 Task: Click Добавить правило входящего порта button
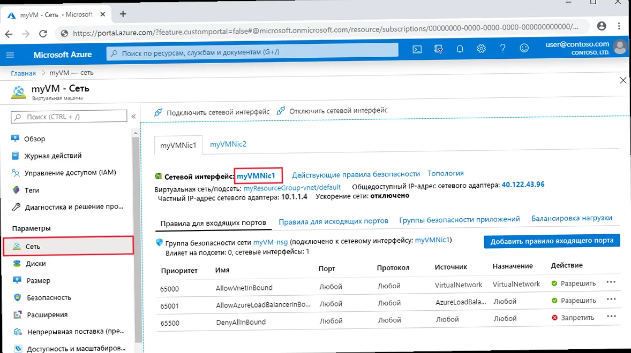point(552,241)
